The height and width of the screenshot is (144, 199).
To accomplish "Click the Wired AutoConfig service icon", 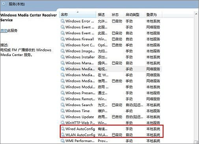I will (63, 129).
